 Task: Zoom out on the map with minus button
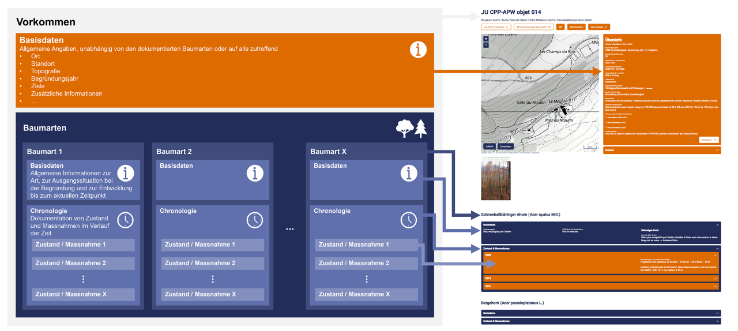point(486,45)
